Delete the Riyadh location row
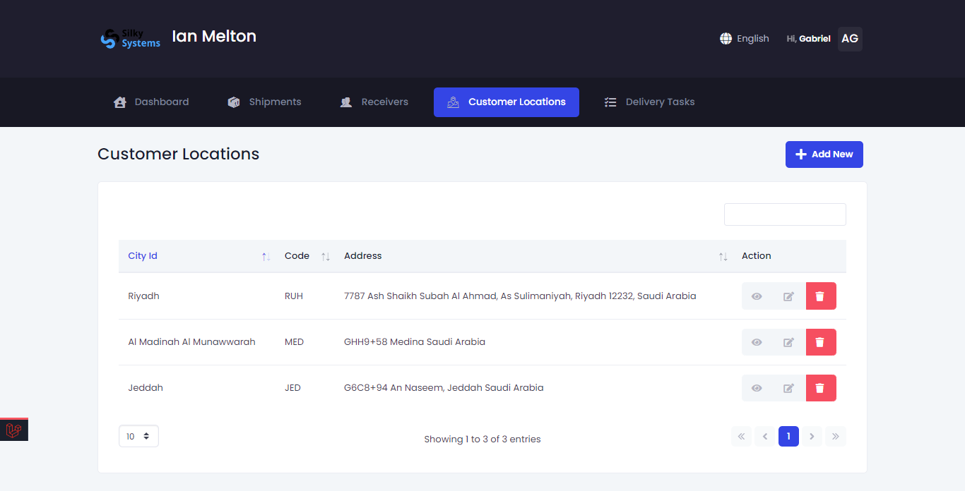Viewport: 965px width, 491px height. pyautogui.click(x=820, y=296)
